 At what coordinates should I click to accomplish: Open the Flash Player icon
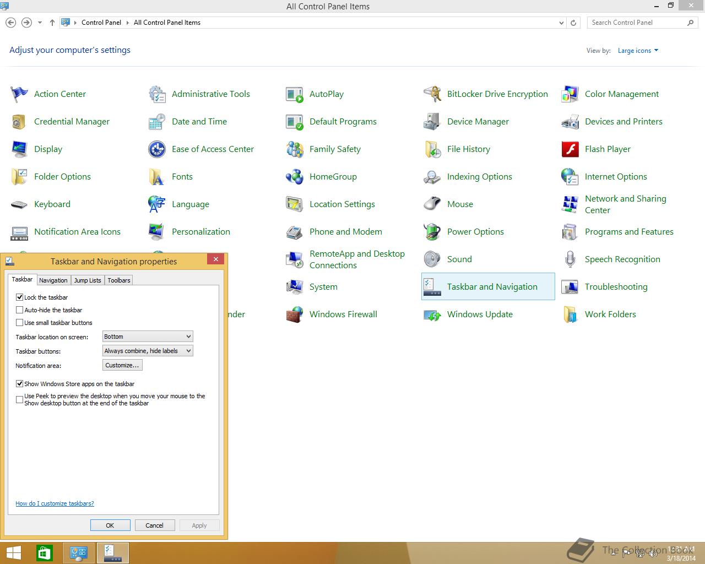click(x=570, y=149)
